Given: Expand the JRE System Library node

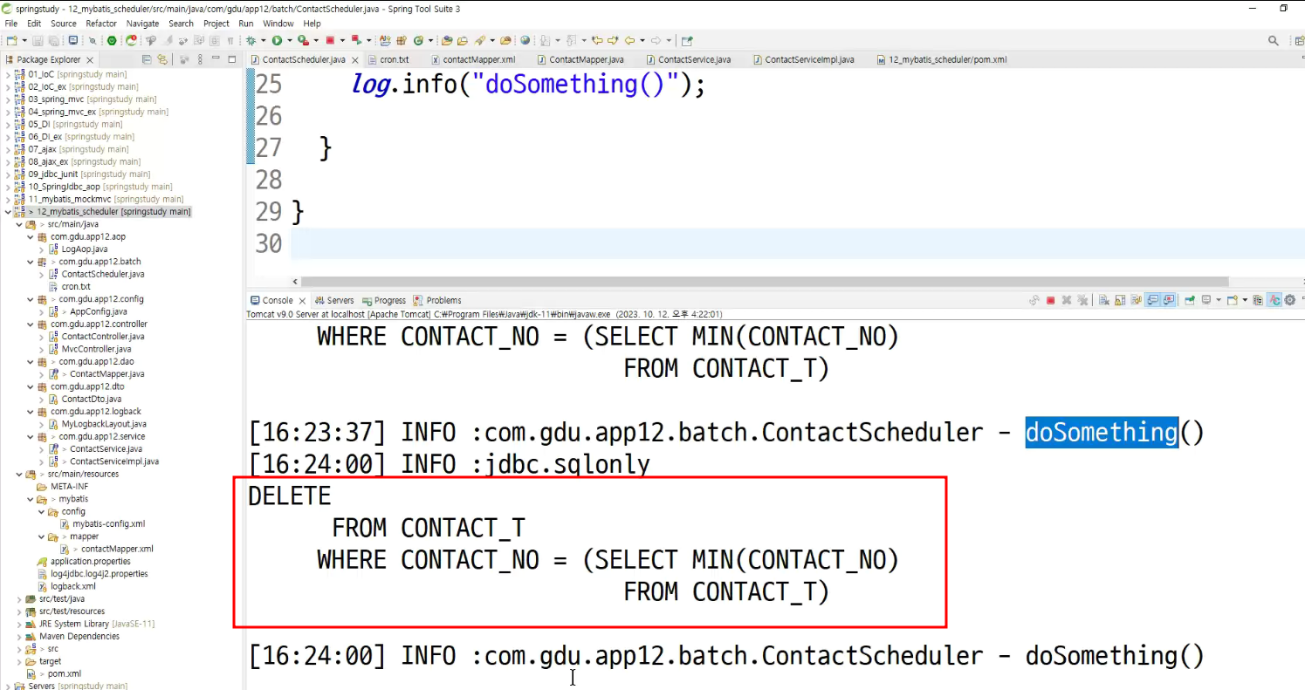Looking at the screenshot, I should [x=19, y=624].
